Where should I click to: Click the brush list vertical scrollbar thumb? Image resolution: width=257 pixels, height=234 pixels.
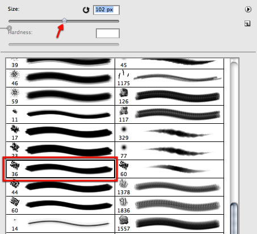click(234, 218)
